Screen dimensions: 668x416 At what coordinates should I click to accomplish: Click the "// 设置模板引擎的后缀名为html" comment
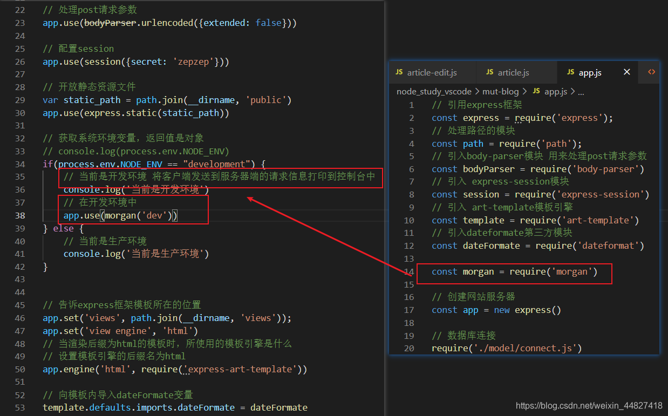114,357
